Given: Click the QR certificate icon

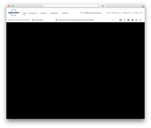Looking at the screenshot, I should tap(57, 20).
